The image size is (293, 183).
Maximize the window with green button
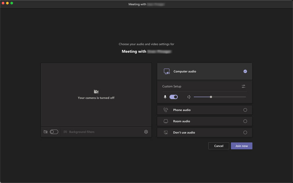point(12,3)
